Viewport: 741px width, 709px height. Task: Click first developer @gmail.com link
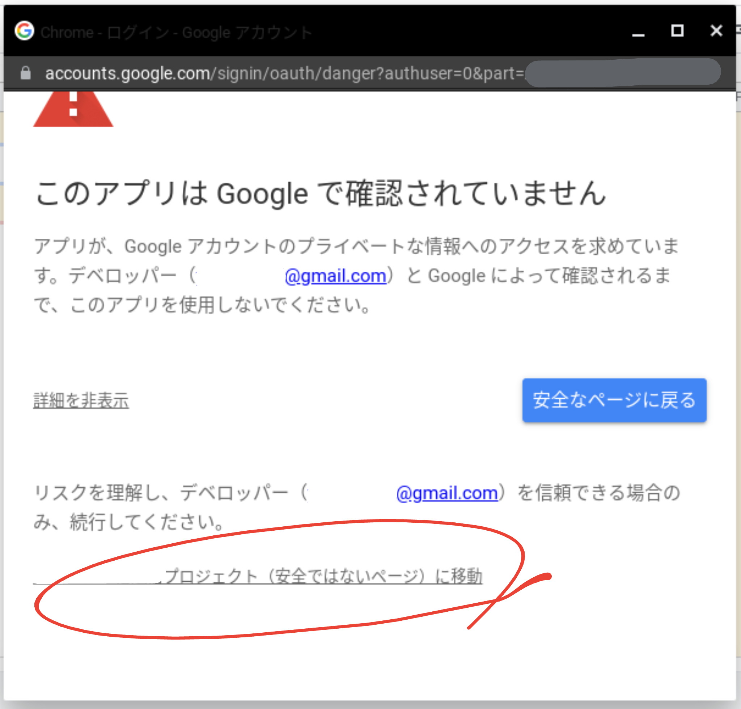pyautogui.click(x=335, y=276)
